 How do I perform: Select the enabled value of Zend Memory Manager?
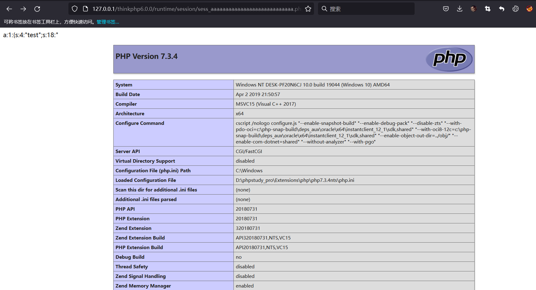(245, 286)
